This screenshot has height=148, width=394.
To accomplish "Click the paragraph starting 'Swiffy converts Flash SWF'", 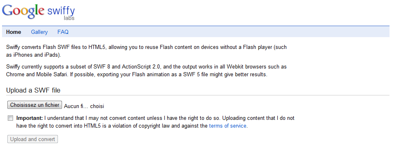I will [x=146, y=51].
